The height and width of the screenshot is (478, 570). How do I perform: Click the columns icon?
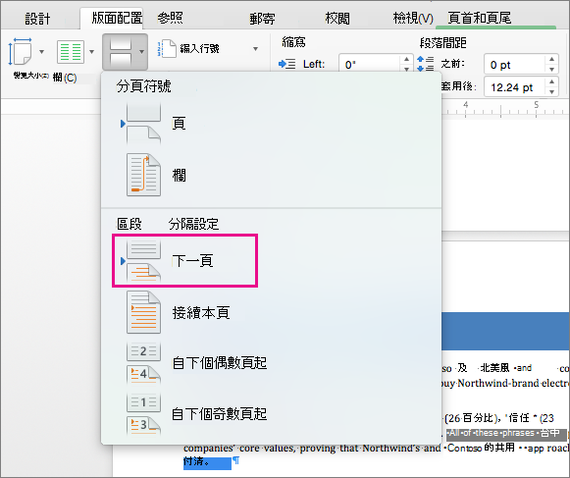[71, 52]
